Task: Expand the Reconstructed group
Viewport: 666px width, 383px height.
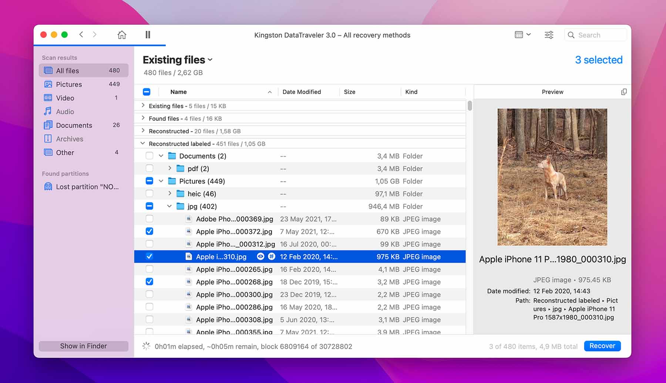Action: [143, 131]
